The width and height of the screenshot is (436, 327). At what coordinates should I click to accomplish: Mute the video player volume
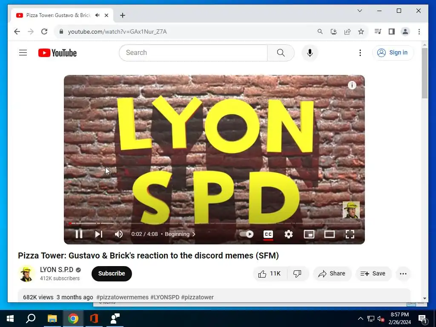[x=119, y=234]
